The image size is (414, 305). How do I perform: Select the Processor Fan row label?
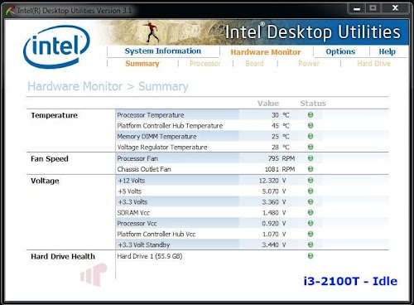click(x=137, y=158)
